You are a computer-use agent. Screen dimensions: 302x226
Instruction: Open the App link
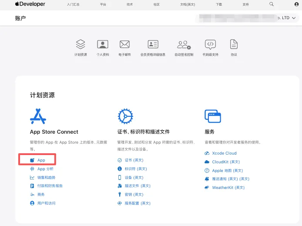[x=41, y=160]
